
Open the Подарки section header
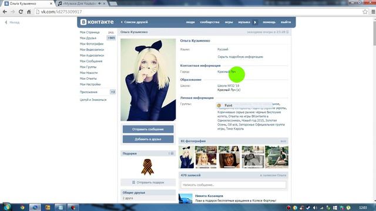point(148,154)
